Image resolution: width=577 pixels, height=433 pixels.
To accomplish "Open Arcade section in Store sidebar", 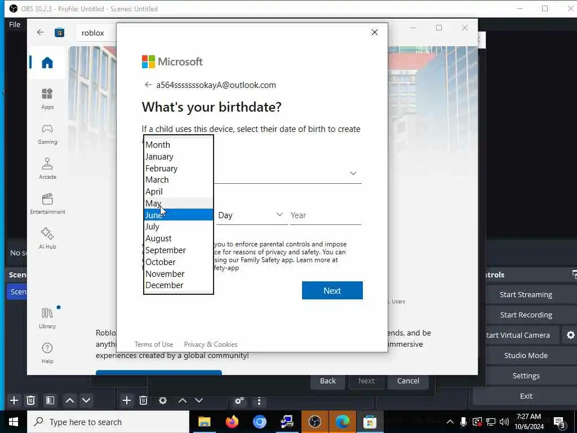I will [47, 169].
